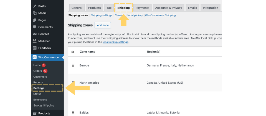The width and height of the screenshot is (266, 116).
Task: Open Settings submenu item
Action: (x=39, y=88)
